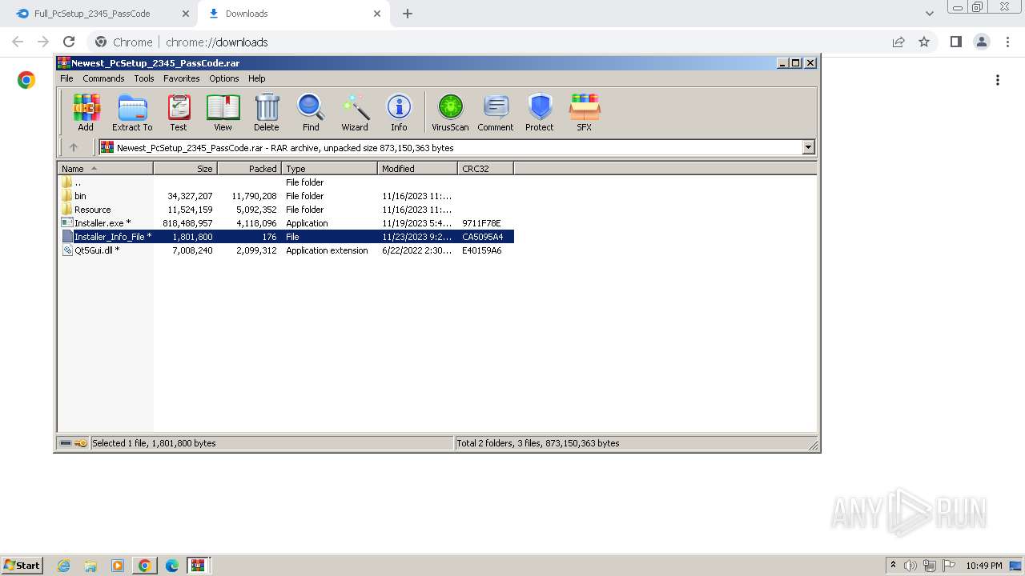Click the password key icon in status bar
Screen dimensions: 1025x576
pos(81,443)
